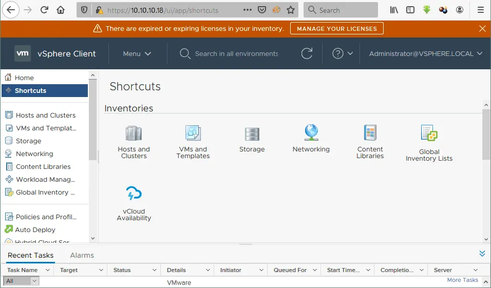This screenshot has height=288, width=491.
Task: Launch vCloud Availability cloud icon
Action: point(134,194)
